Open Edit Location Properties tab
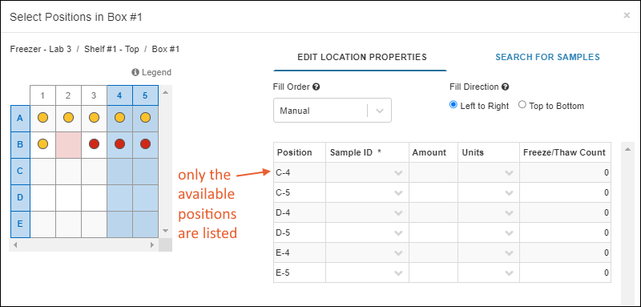Viewport: 641px width, 307px height. (362, 57)
